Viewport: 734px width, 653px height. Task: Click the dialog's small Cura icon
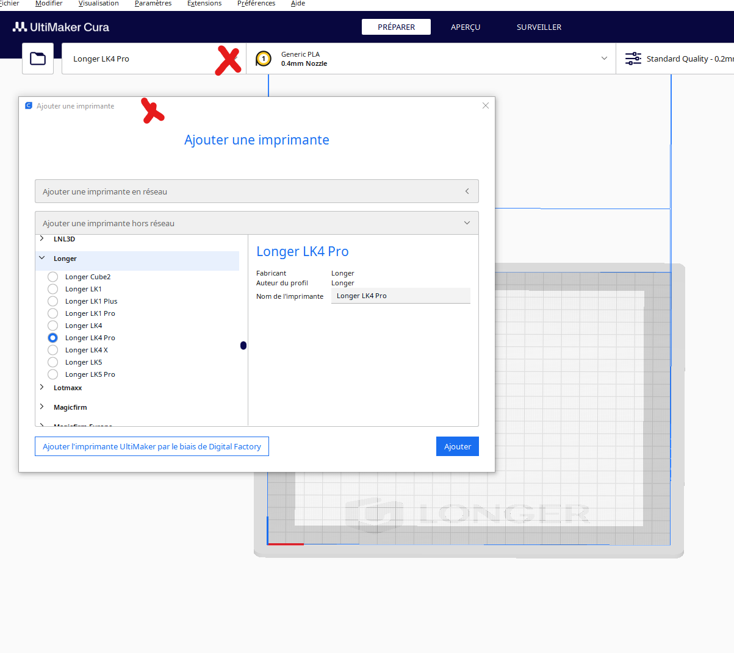28,105
